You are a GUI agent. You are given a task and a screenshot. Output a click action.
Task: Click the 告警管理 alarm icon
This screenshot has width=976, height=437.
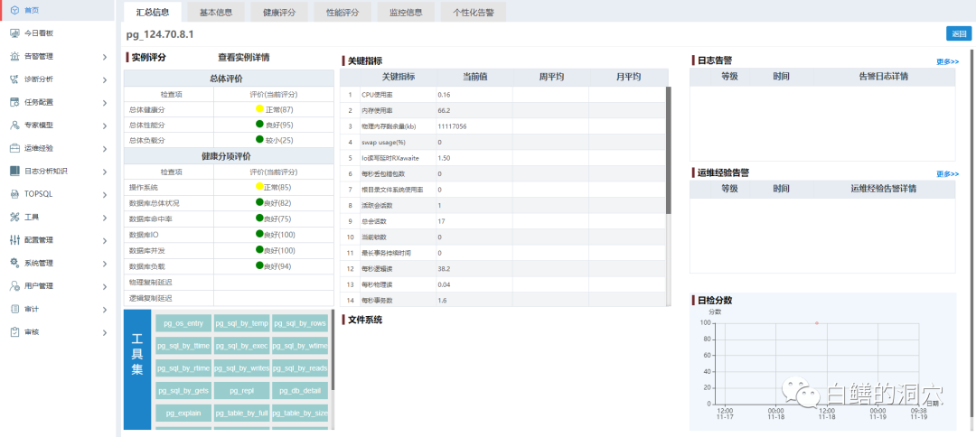14,56
